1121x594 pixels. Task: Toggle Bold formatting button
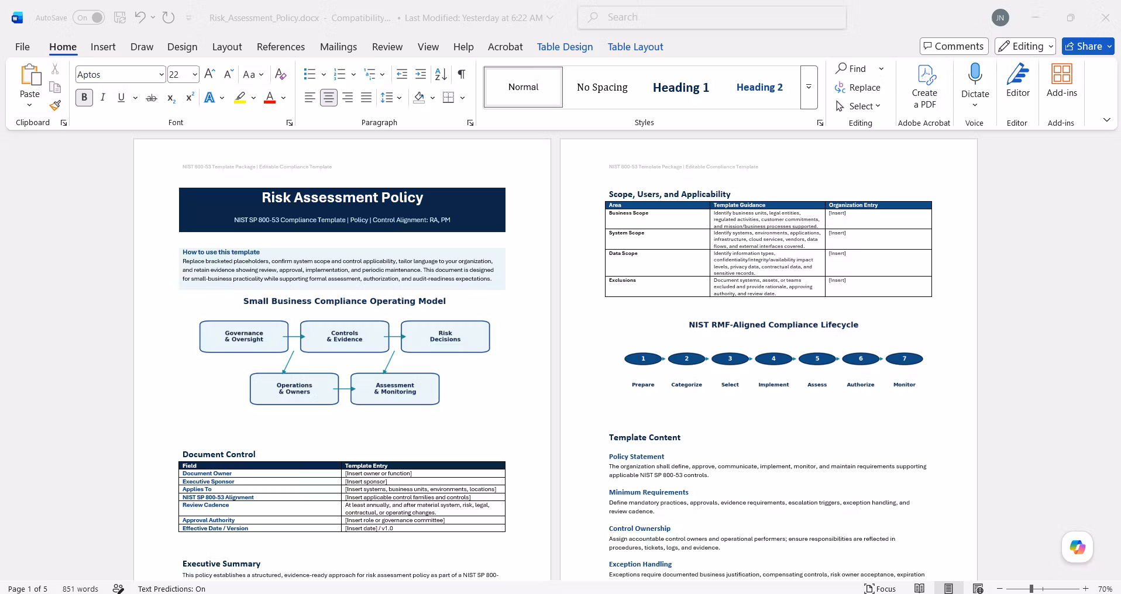click(84, 98)
